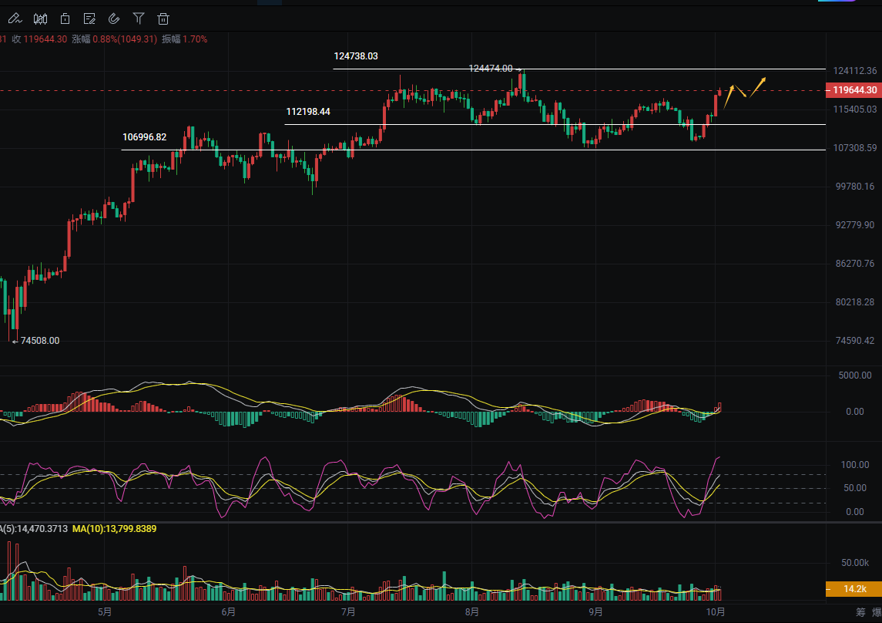The image size is (882, 623).
Task: Select the 106996.82 support line label
Action: (x=144, y=137)
